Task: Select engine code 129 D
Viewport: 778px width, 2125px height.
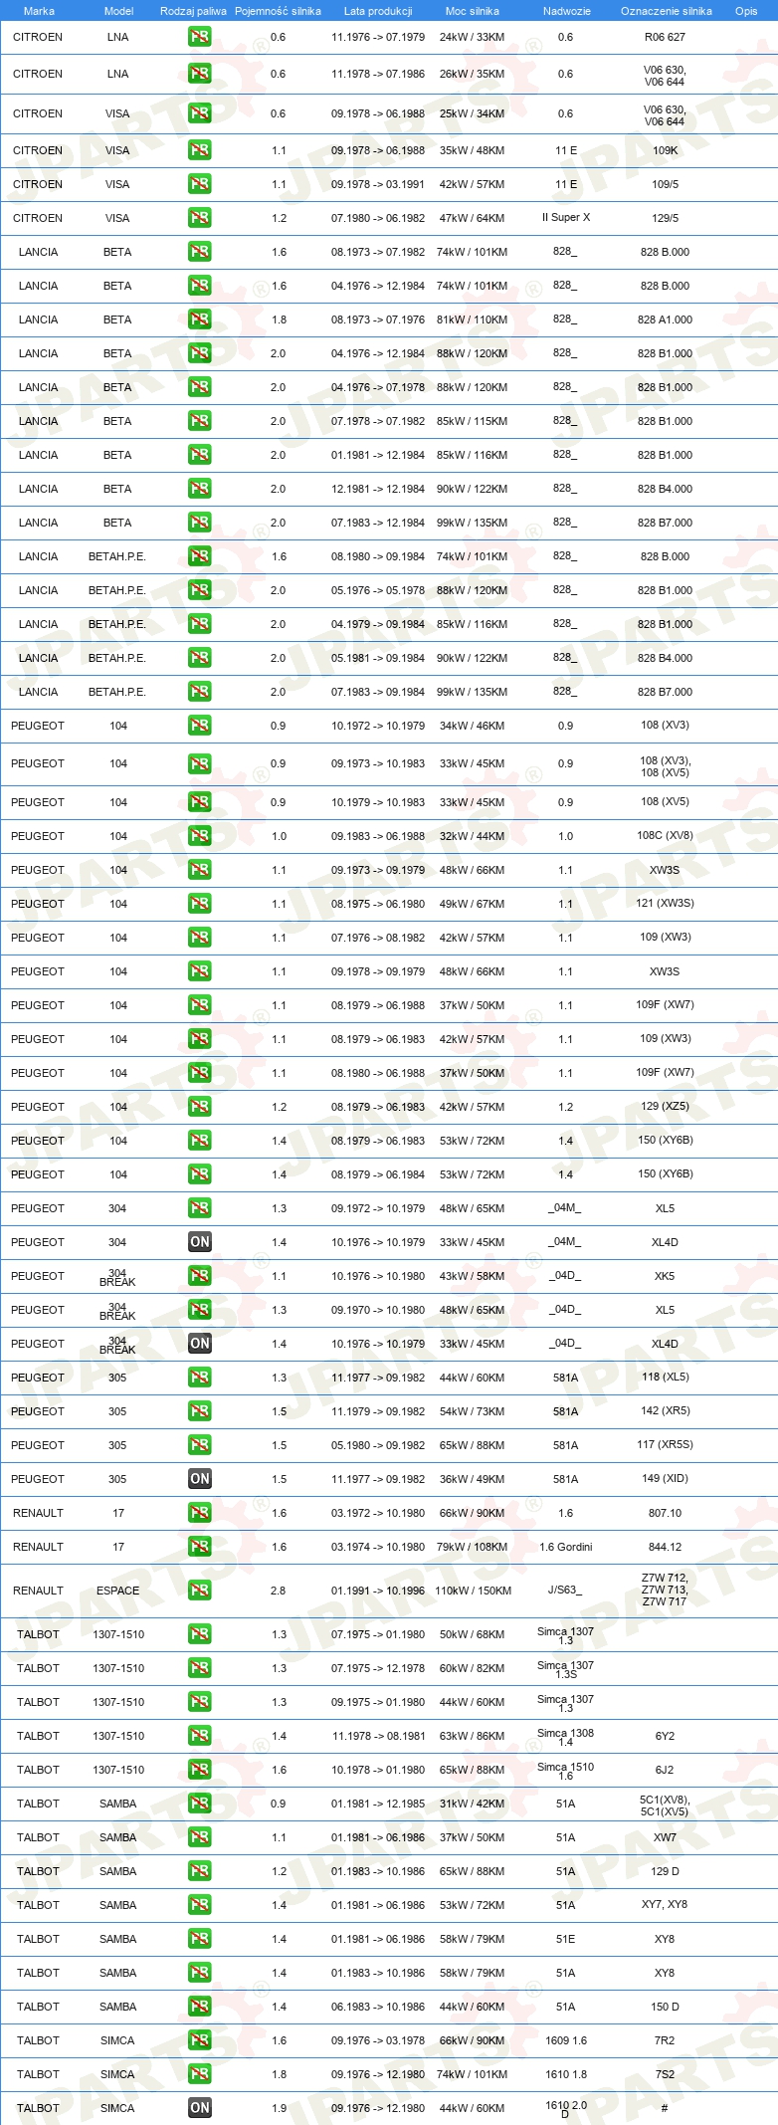Action: pyautogui.click(x=665, y=1871)
